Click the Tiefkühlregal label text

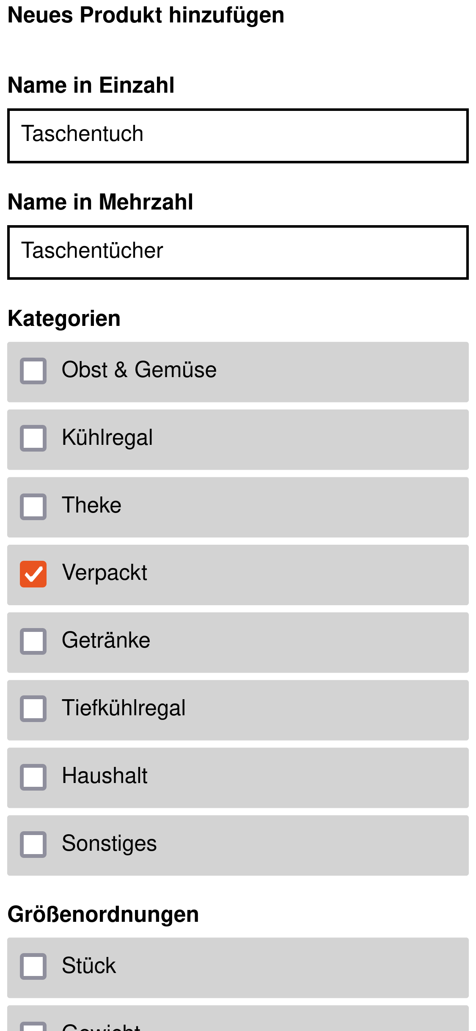(x=124, y=708)
